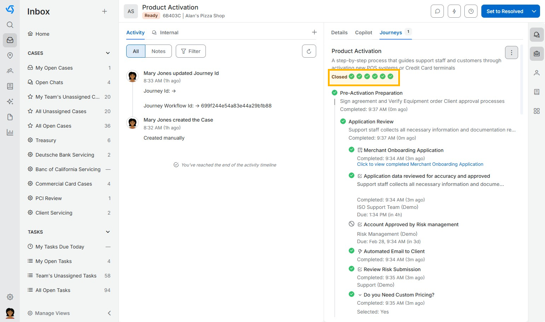
Task: Click the chat bubble button in header
Action: pyautogui.click(x=437, y=11)
